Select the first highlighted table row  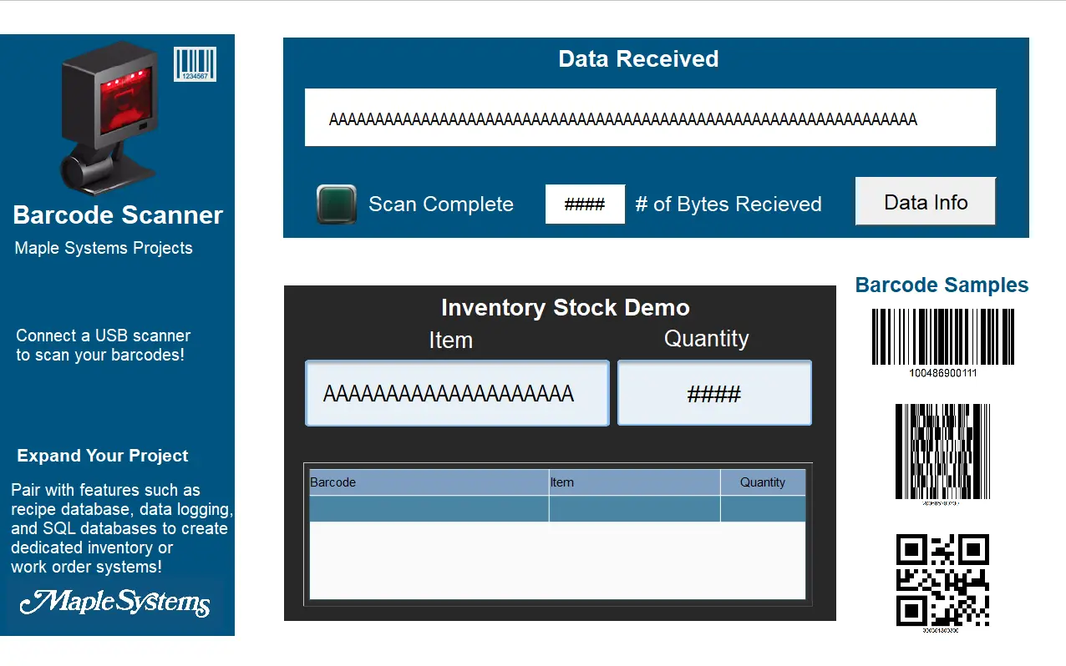[557, 509]
